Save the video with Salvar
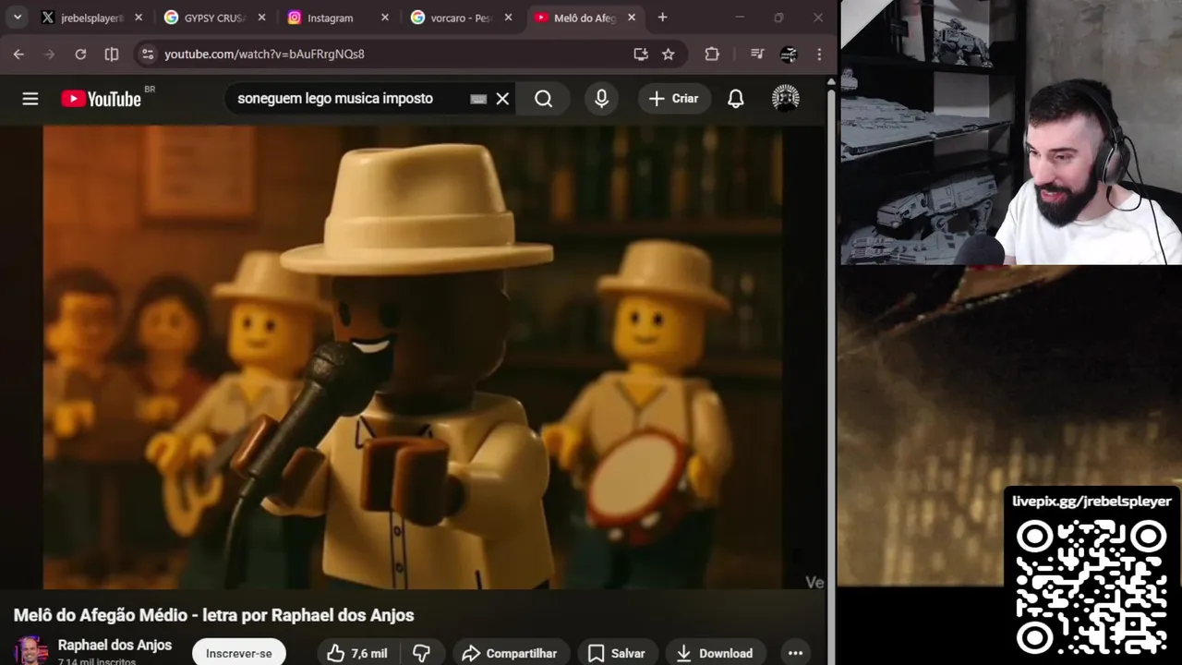 coord(617,652)
